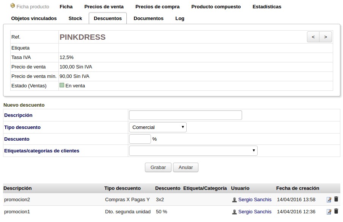Focus the Descripción text field
The image size is (343, 222).
186,115
